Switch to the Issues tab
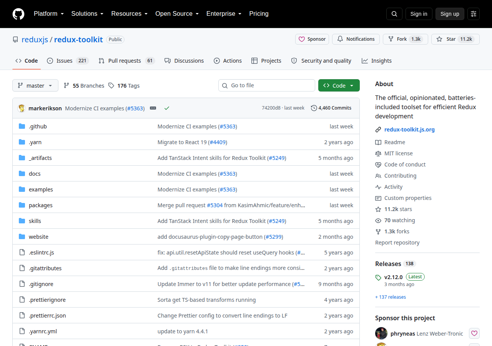Image resolution: width=492 pixels, height=346 pixels. pos(68,61)
